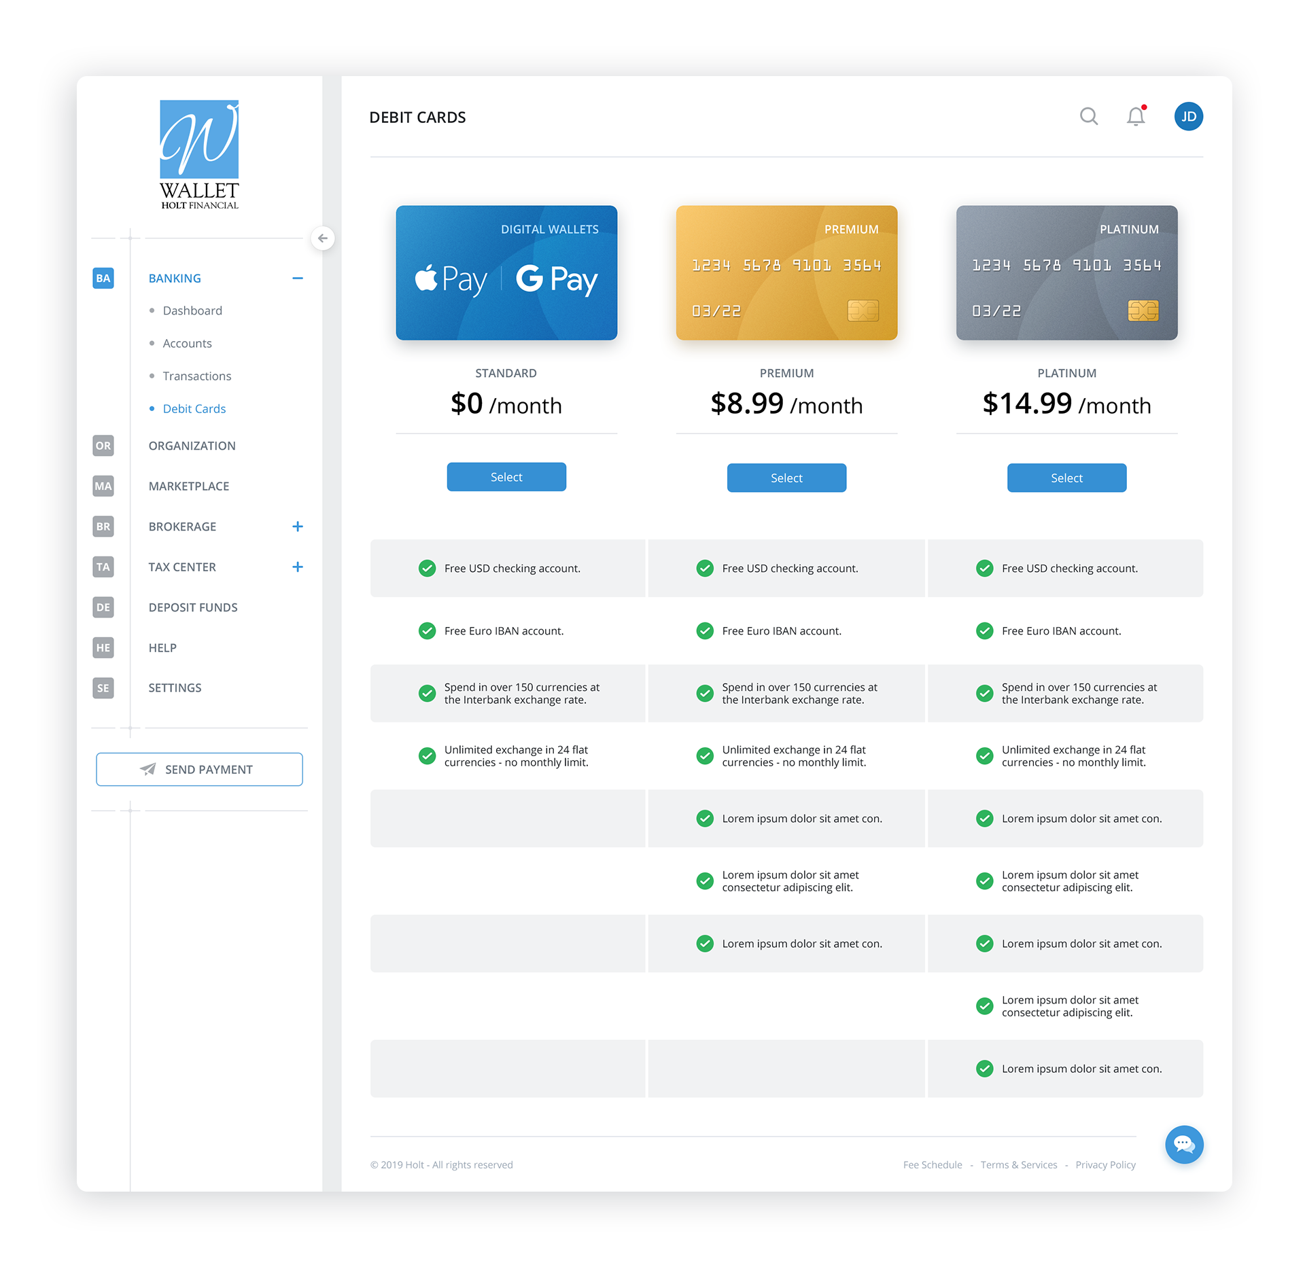1305x1265 pixels.
Task: Open the Brokerage menu label
Action: point(182,527)
